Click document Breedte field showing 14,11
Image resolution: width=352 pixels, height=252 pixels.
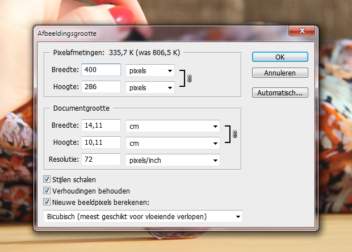(101, 125)
